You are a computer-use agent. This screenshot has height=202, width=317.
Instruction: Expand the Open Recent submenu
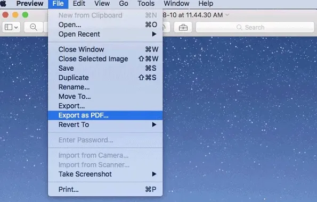(x=105, y=34)
